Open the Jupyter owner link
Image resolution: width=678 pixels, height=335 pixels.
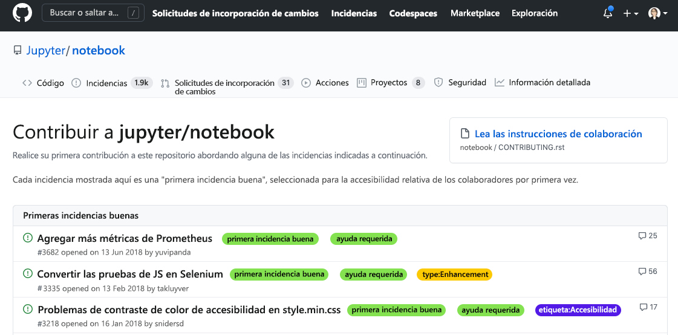pyautogui.click(x=45, y=51)
